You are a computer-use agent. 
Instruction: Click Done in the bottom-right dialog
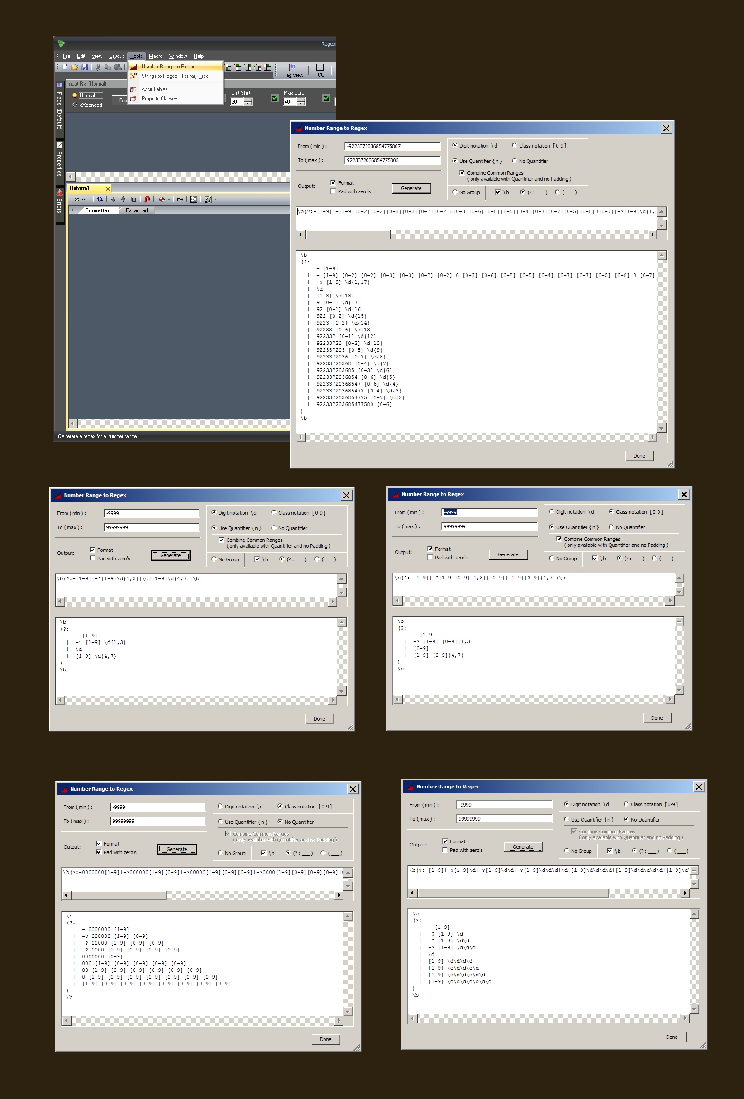tap(672, 1036)
